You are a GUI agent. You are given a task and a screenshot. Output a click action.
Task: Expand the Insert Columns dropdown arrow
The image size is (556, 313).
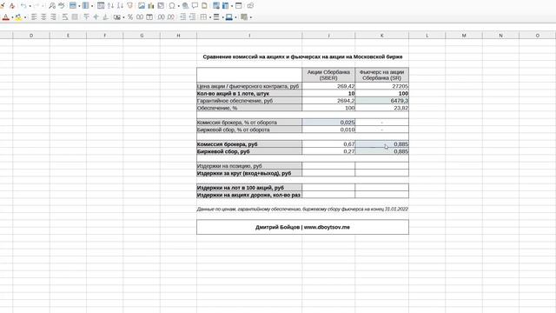[92, 6]
